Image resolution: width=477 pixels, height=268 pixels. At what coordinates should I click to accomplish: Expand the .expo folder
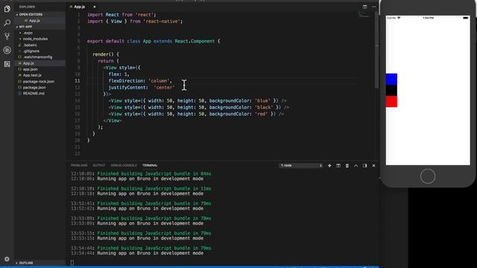28,33
